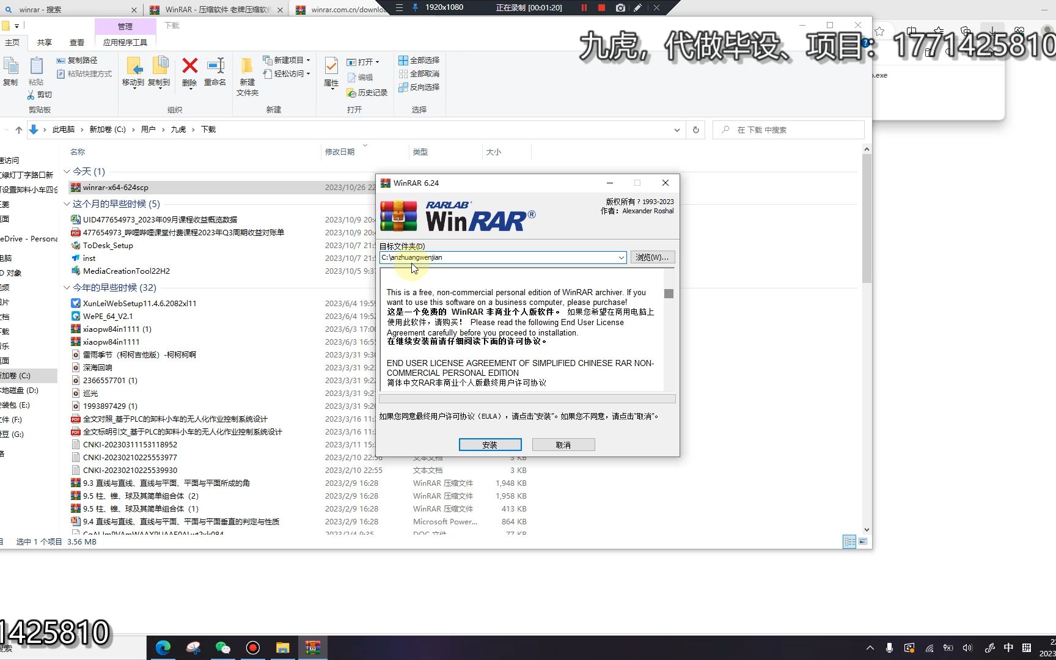This screenshot has width=1056, height=660.
Task: Pause the screen recording in the recorder bar
Action: point(584,7)
